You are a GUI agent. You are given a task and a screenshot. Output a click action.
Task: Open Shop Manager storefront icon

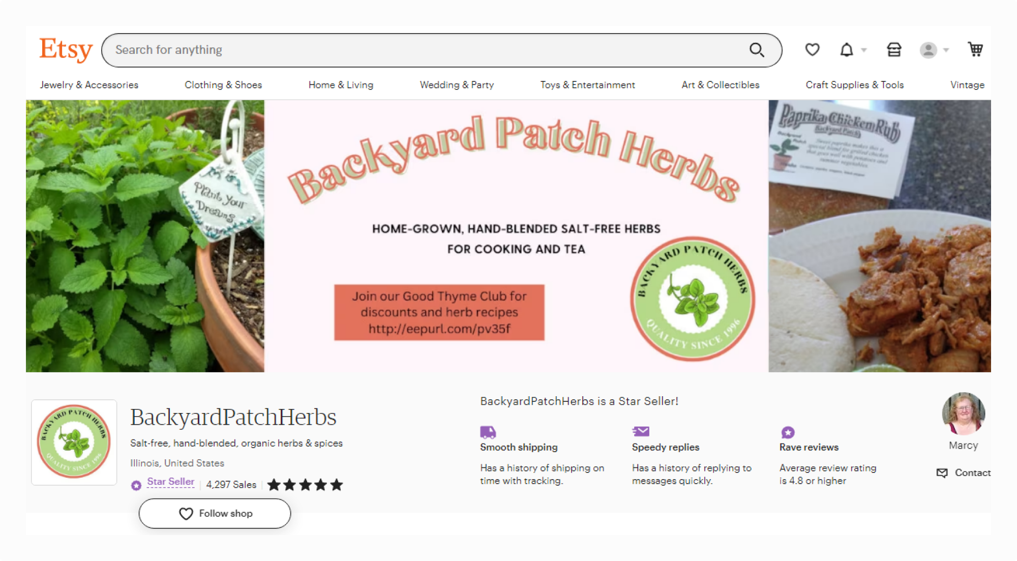point(894,50)
